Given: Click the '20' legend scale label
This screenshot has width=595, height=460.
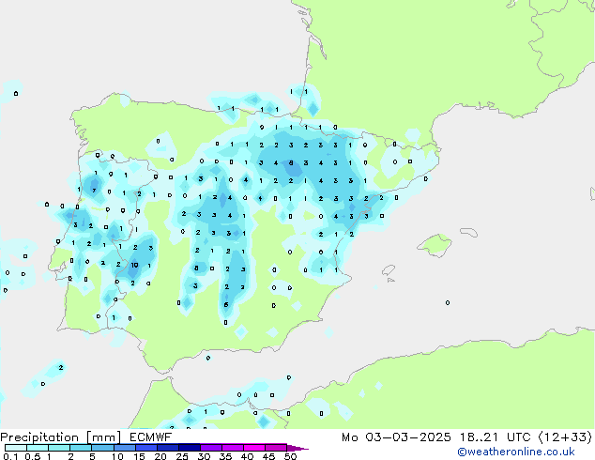Looking at the screenshot, I should point(160,456).
